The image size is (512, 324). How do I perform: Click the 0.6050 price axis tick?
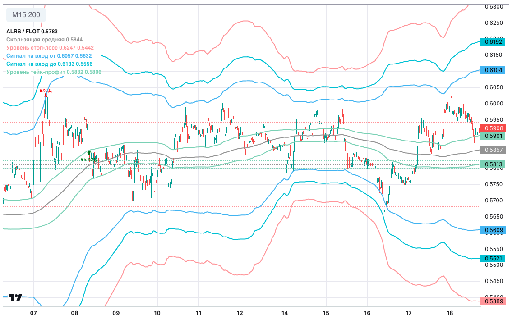click(494, 87)
